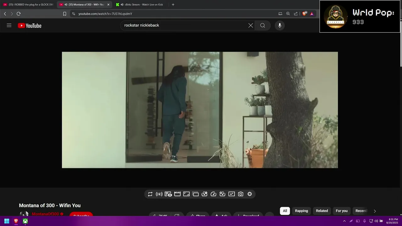402x226 pixels.
Task: Clear the search text with the X
Action: pos(251,25)
